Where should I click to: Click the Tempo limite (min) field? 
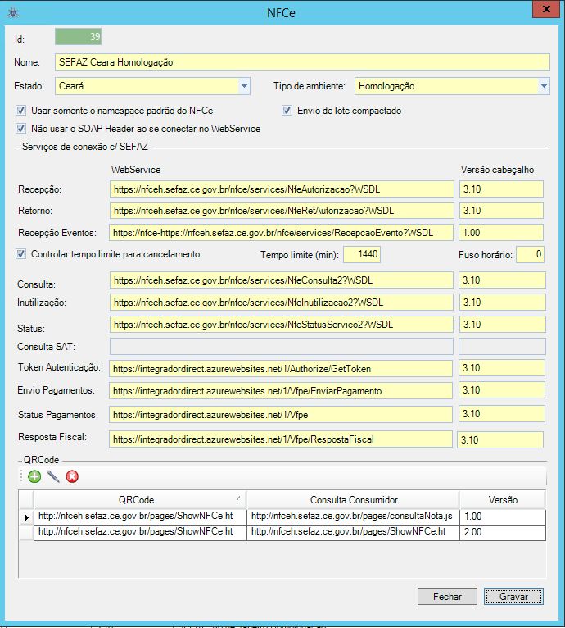(x=362, y=255)
